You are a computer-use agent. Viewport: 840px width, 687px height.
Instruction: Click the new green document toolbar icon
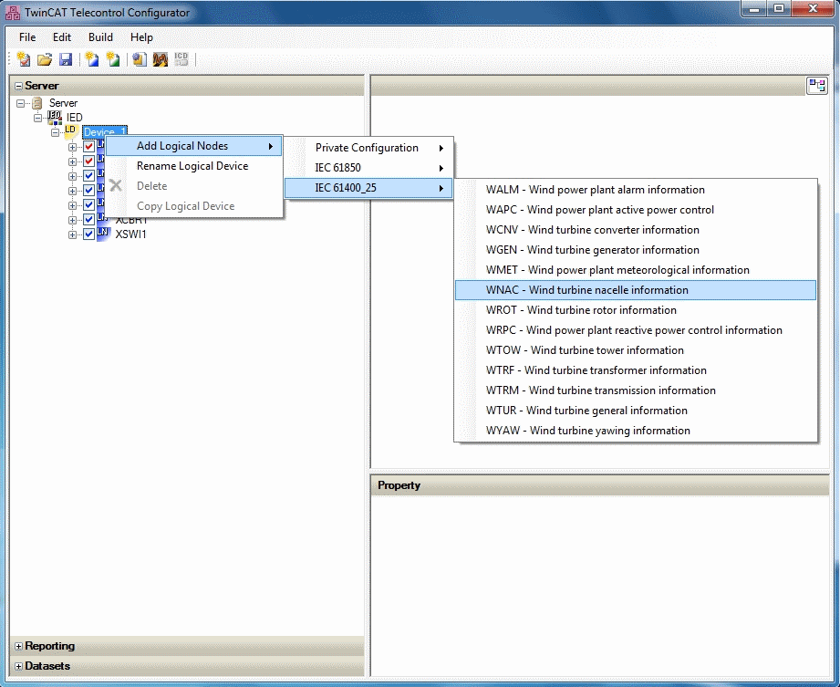click(x=113, y=59)
